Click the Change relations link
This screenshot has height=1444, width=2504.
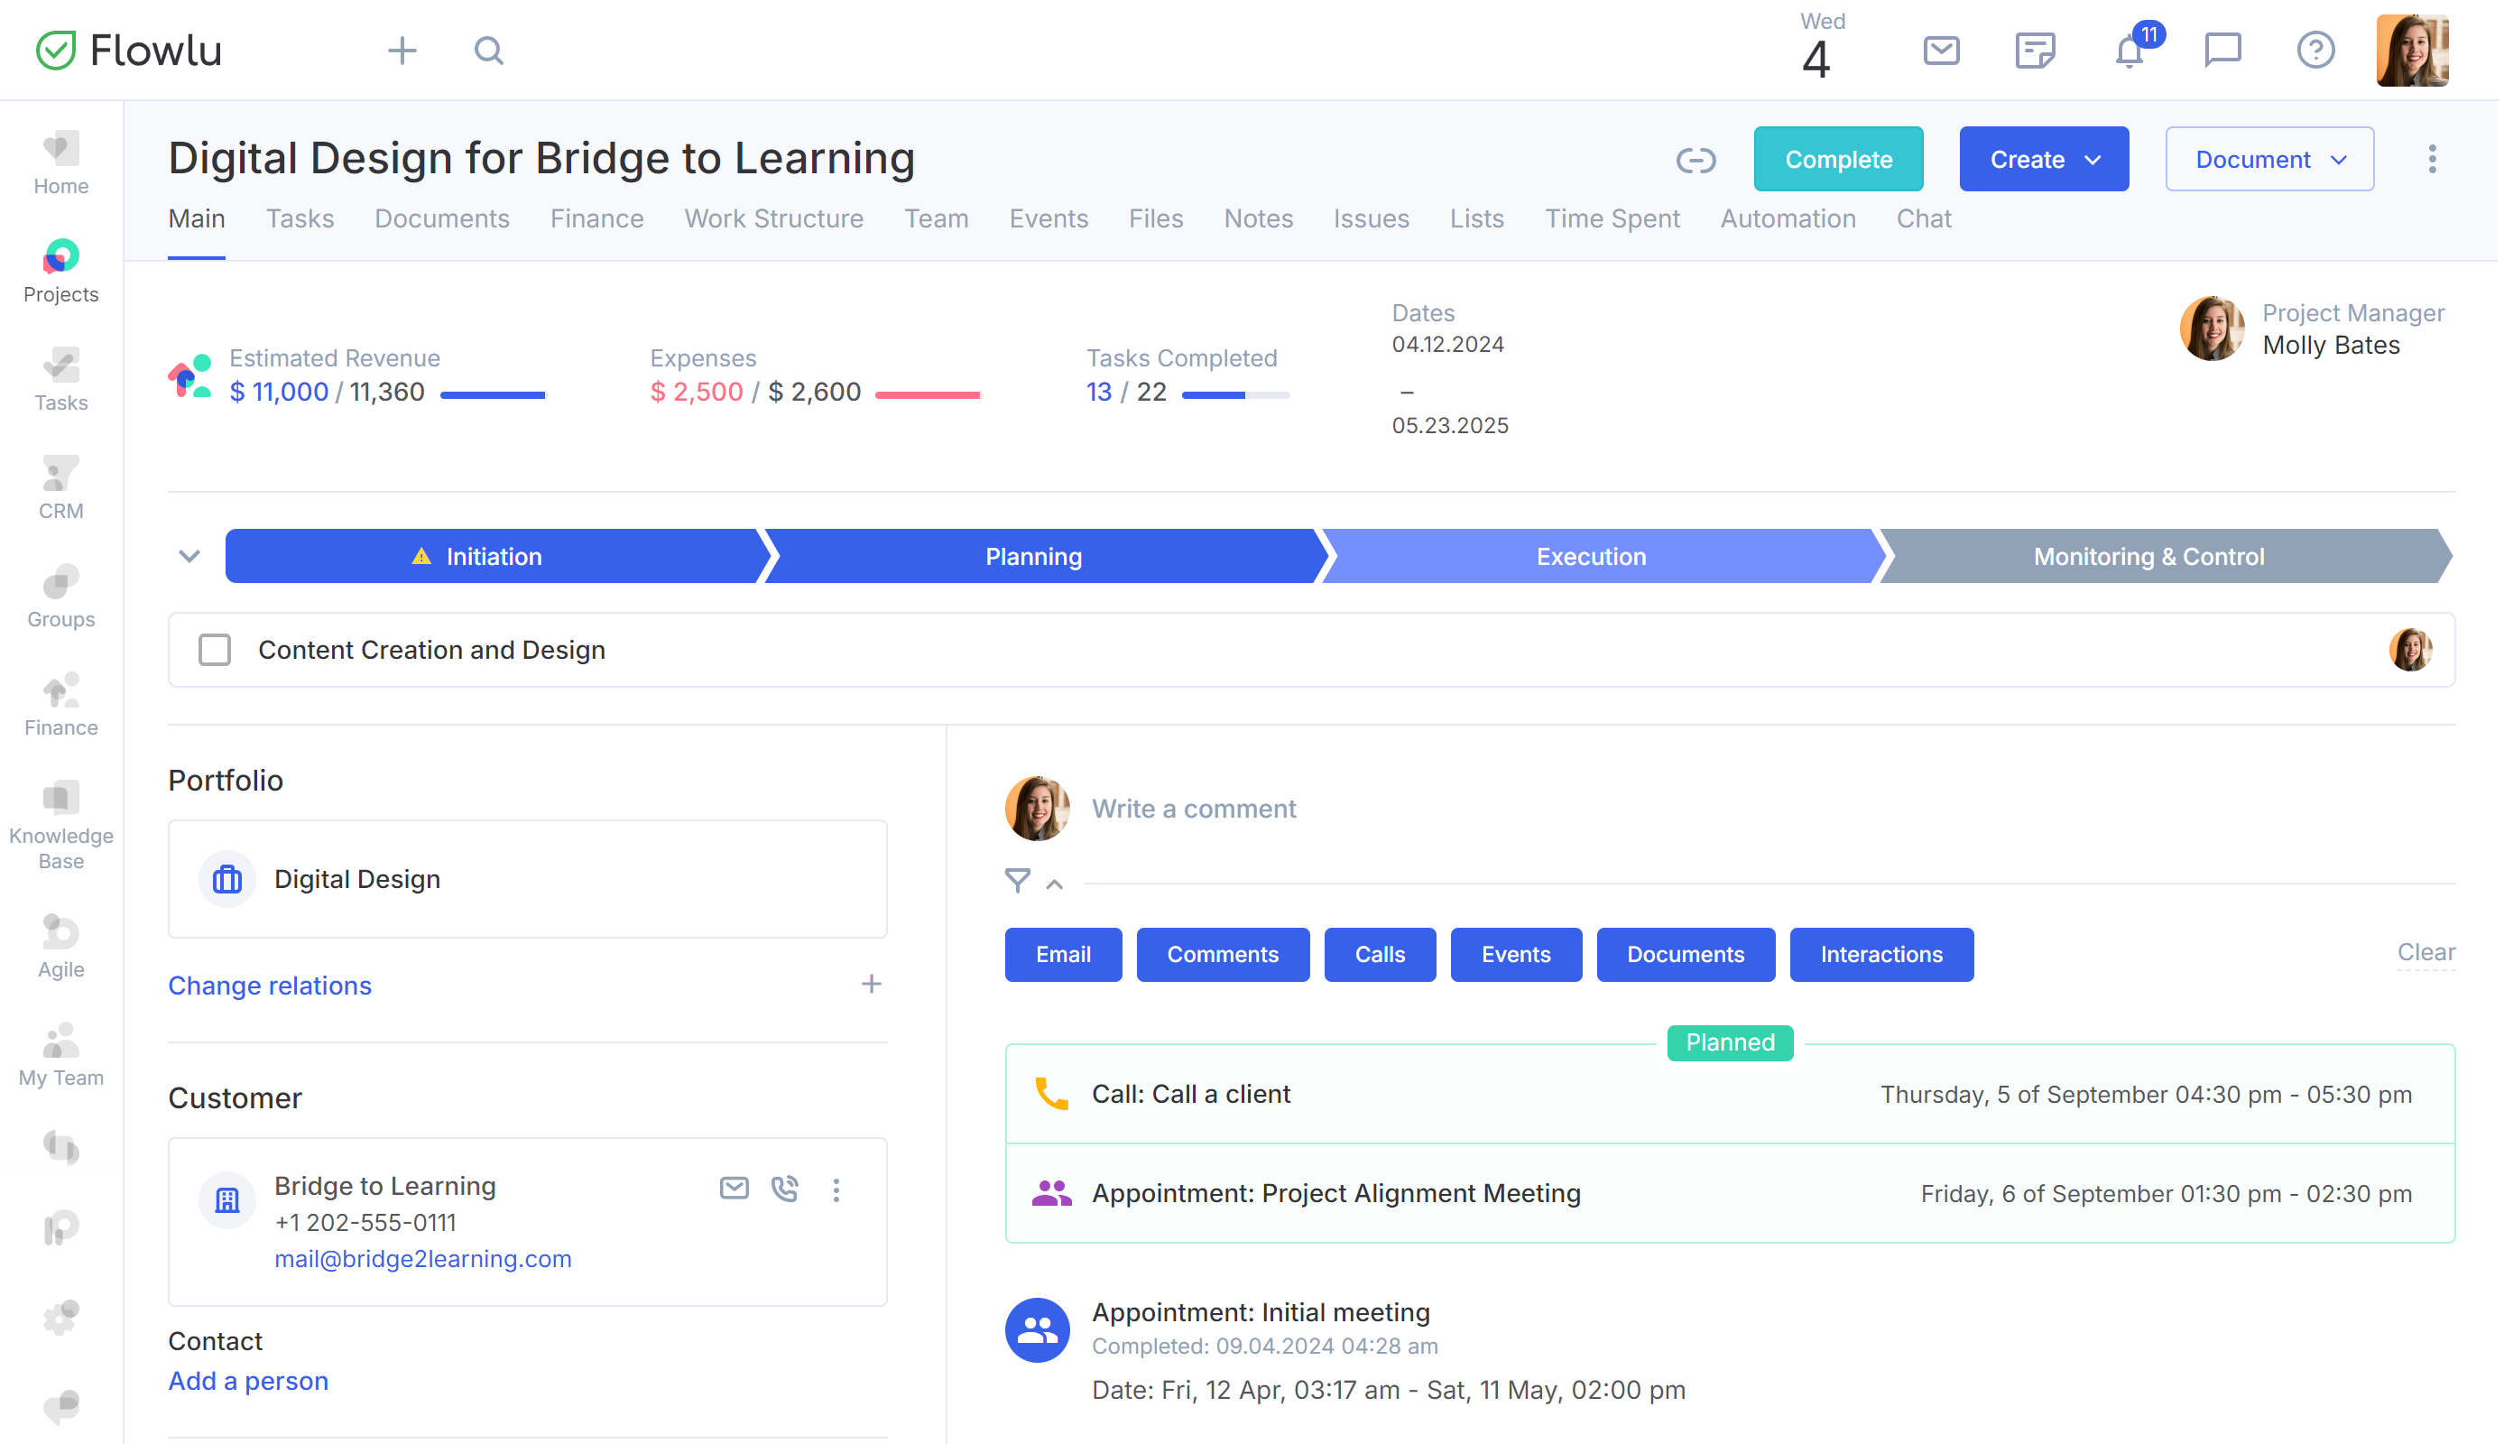[x=270, y=986]
